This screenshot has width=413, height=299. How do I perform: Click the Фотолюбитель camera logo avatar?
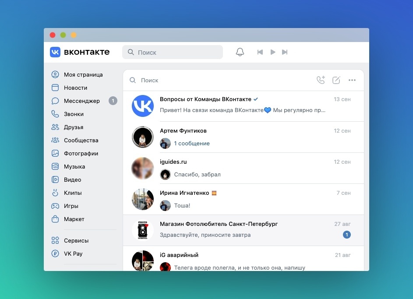tap(143, 230)
